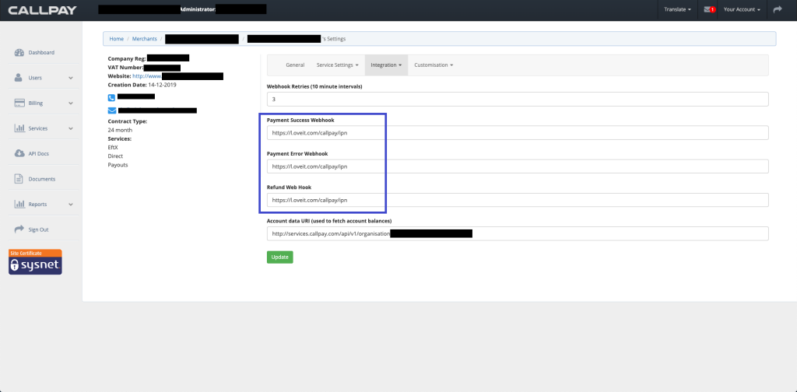Screen dimensions: 797x392
Task: Click the Webhook Retries input field
Action: point(517,100)
